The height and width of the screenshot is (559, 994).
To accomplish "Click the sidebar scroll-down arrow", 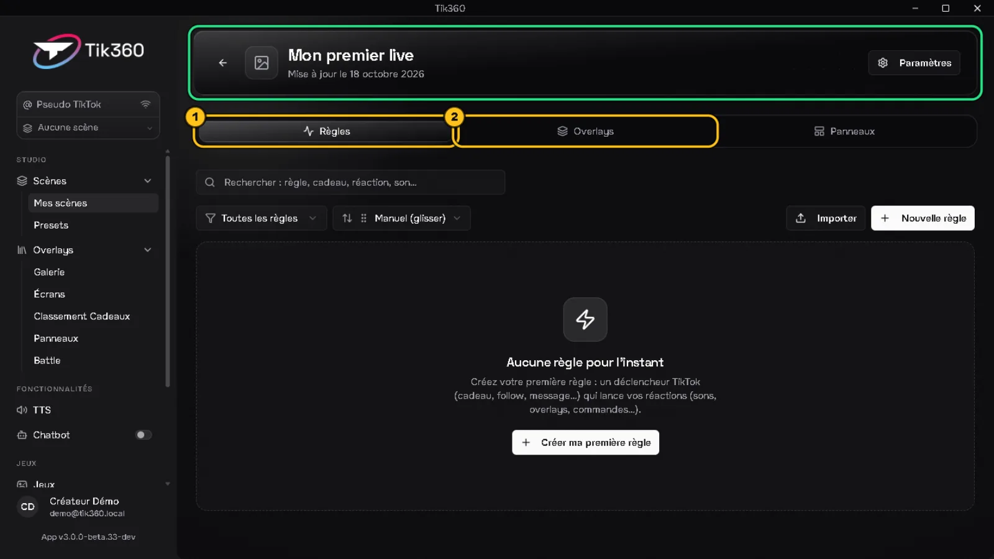I will click(168, 484).
